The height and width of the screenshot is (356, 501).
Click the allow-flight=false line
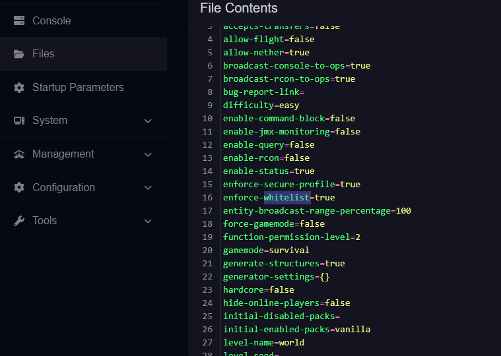(269, 40)
